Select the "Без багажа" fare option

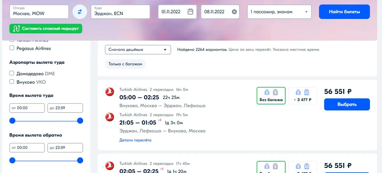[271, 96]
